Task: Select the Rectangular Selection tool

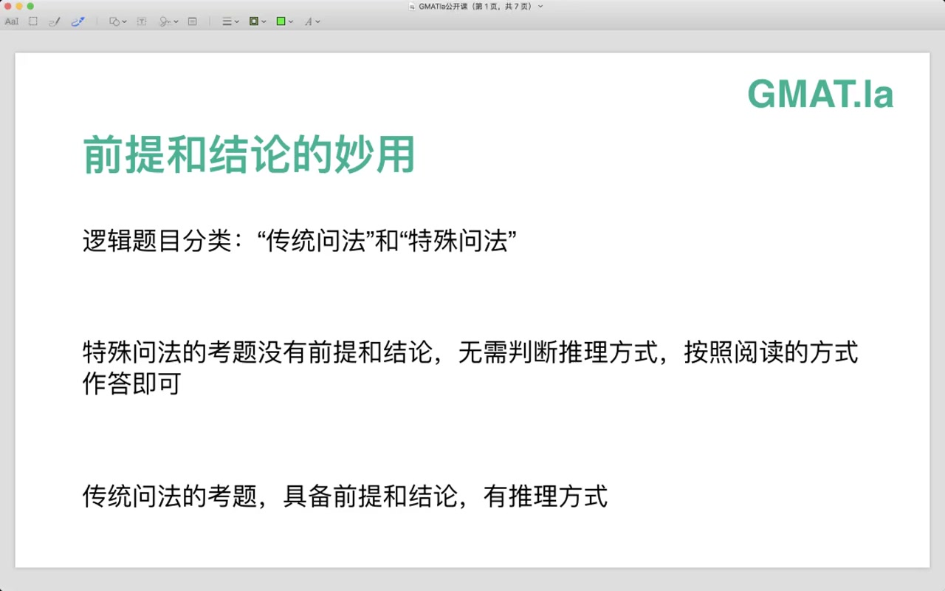Action: click(33, 21)
